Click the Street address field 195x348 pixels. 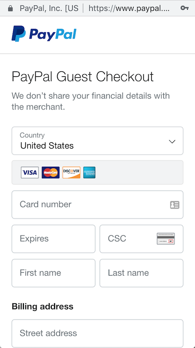[x=97, y=333]
